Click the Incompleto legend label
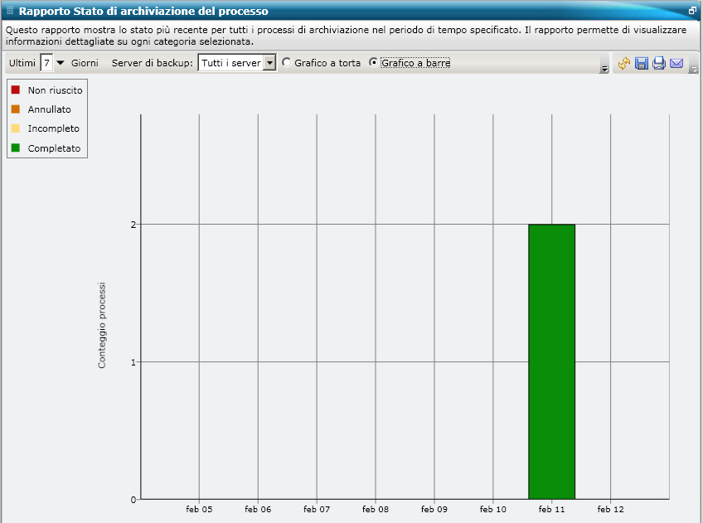Image resolution: width=703 pixels, height=523 pixels. coord(53,128)
